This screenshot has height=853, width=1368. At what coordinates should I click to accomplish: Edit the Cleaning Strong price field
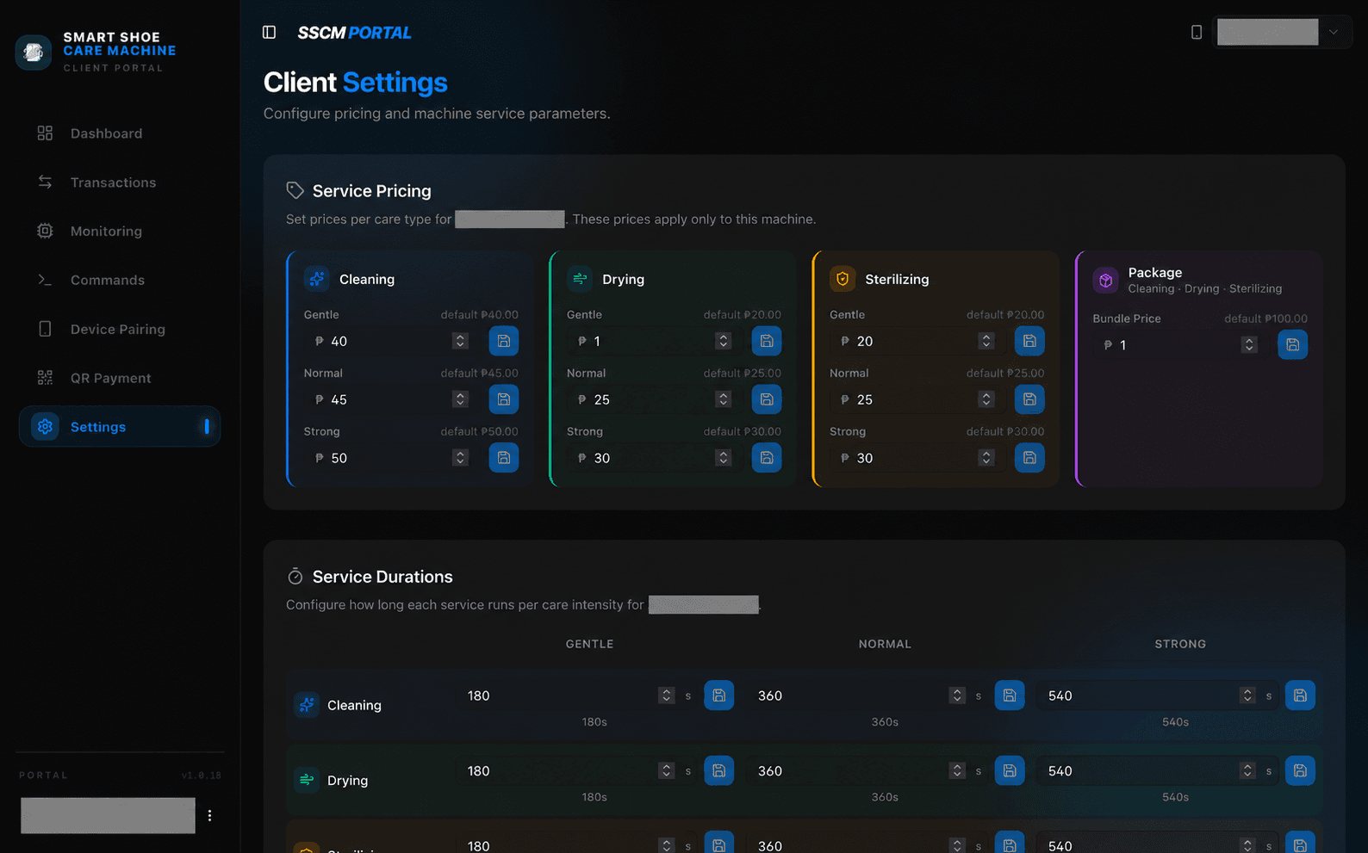392,458
